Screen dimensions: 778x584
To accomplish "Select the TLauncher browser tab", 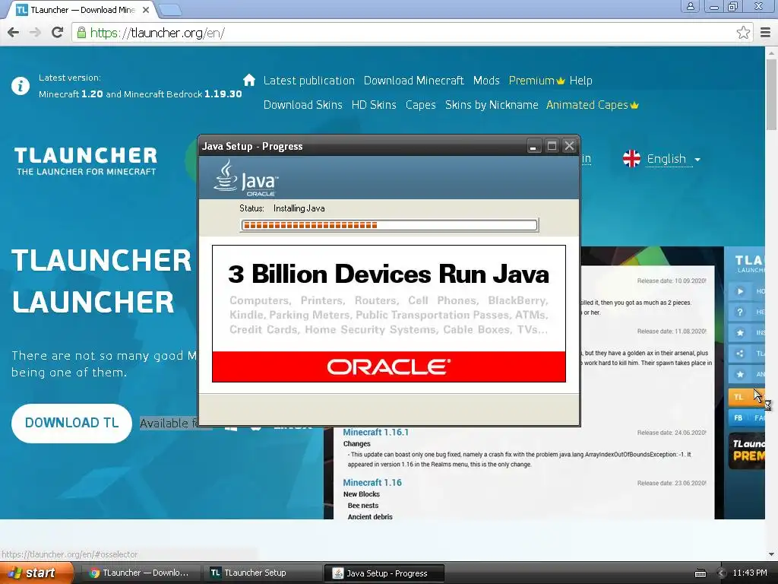I will tap(82, 9).
